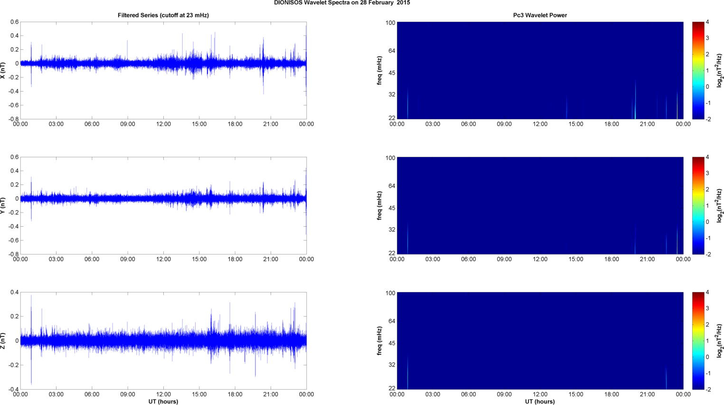Click the 18:00 tick under the bottom wavelet panel
Viewport: 724px width, 405px height.
click(611, 395)
